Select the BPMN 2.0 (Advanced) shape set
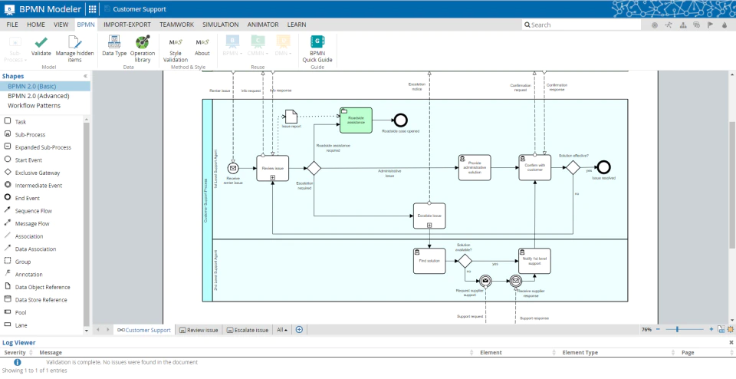The width and height of the screenshot is (736, 379). point(38,96)
